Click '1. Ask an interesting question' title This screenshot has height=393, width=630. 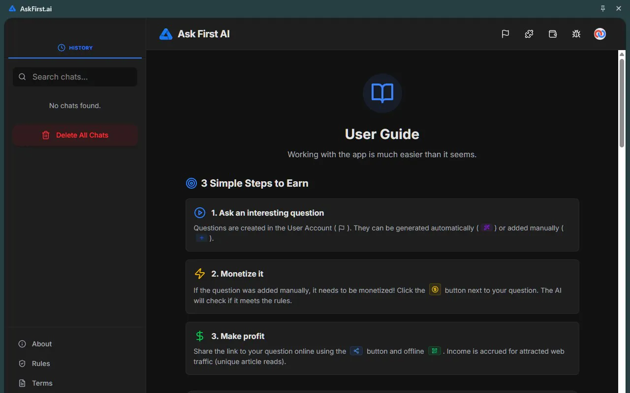click(x=268, y=213)
